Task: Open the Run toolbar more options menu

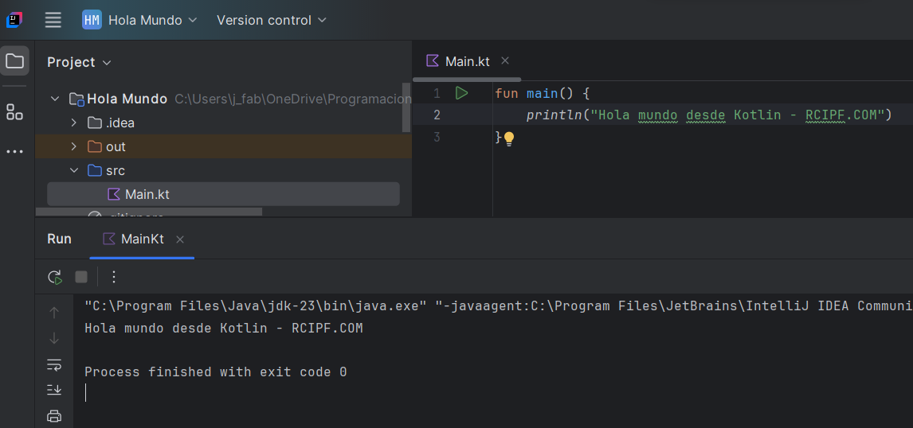Action: tap(114, 277)
